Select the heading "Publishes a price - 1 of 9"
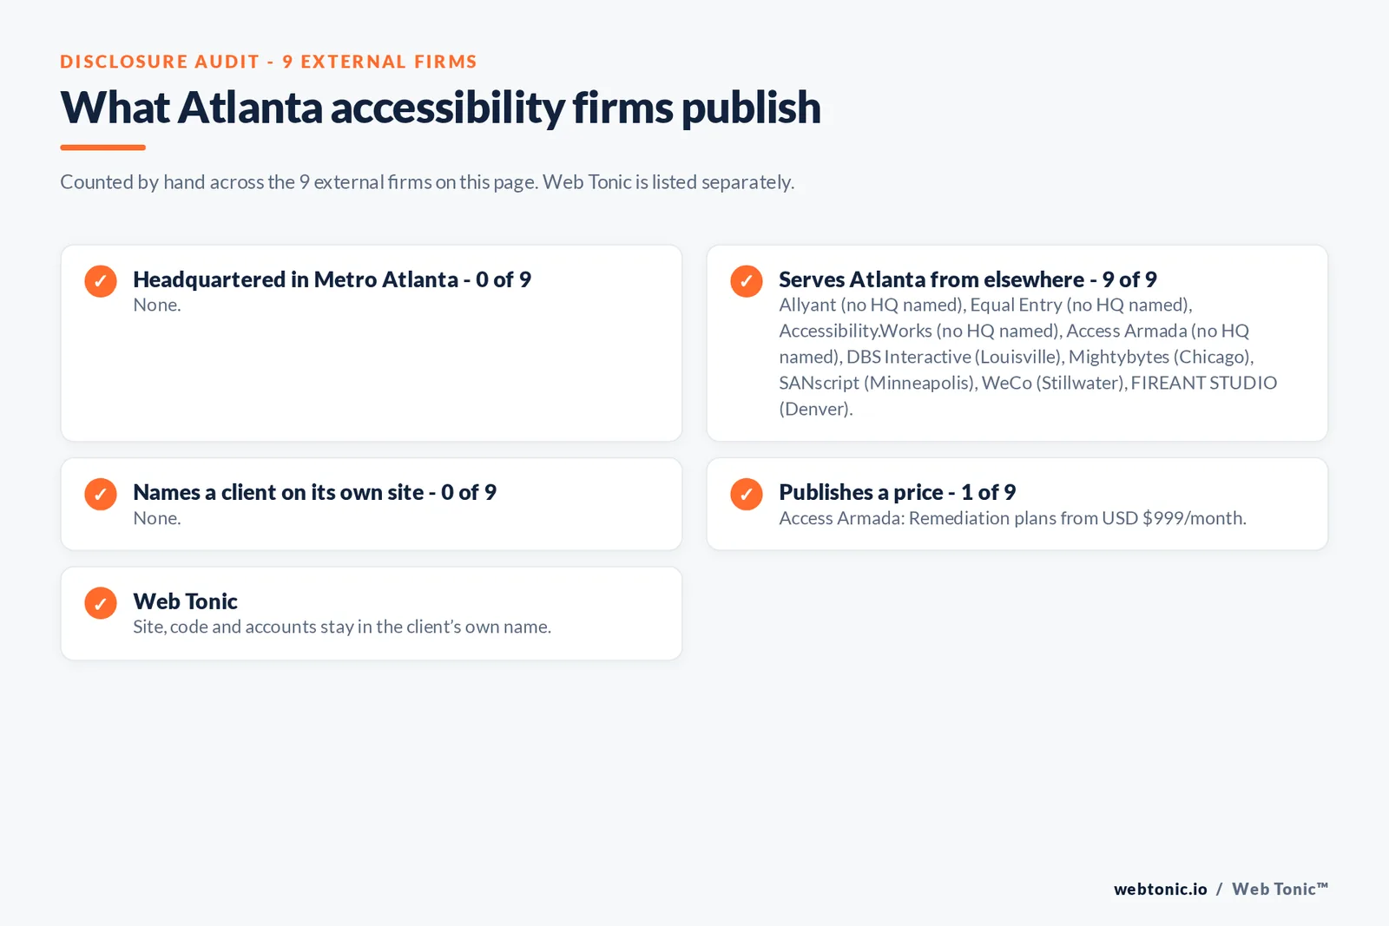Screen dimensions: 1389x926 [897, 492]
